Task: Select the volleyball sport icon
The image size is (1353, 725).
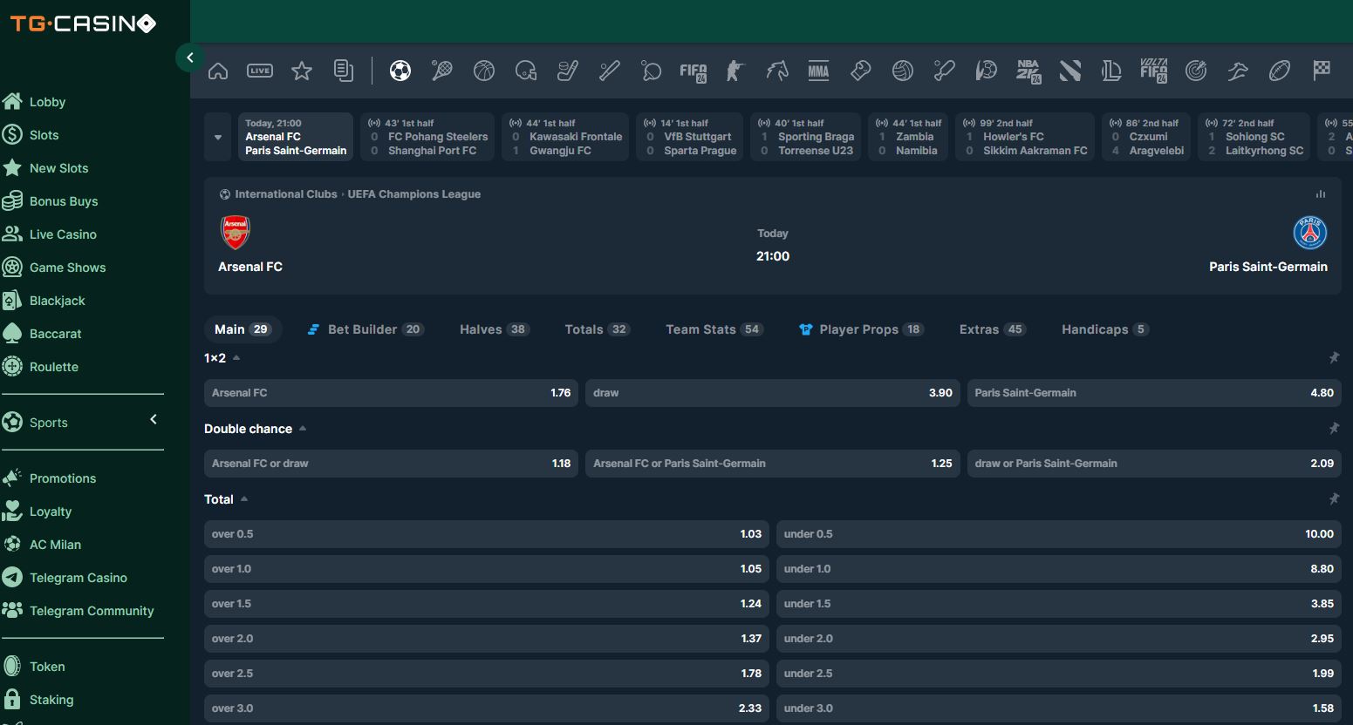Action: [x=903, y=71]
